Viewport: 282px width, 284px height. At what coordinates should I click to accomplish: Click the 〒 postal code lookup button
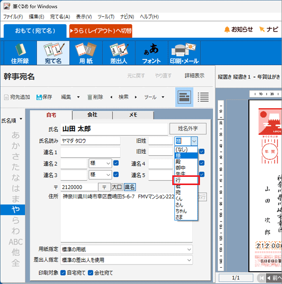[x=104, y=187]
